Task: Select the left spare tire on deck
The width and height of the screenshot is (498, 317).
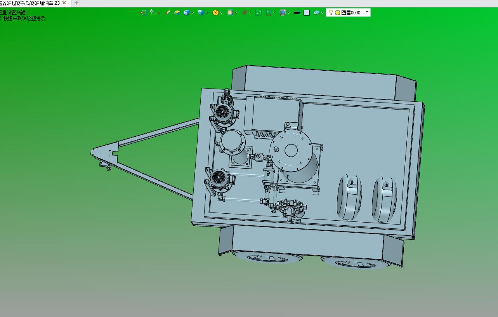Action: coord(349,197)
